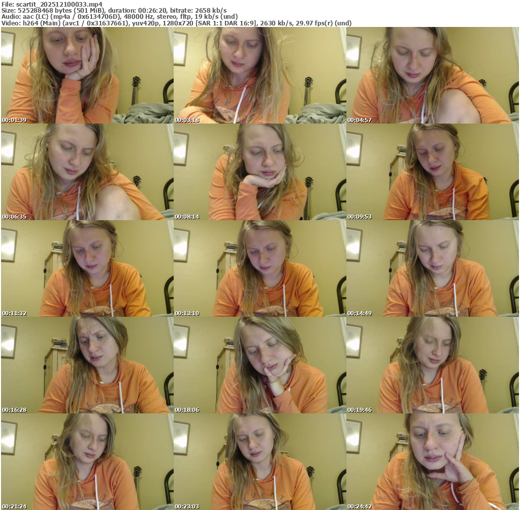
Task: Select the thumbnail timestamped 00:16:28
Action: (x=87, y=365)
